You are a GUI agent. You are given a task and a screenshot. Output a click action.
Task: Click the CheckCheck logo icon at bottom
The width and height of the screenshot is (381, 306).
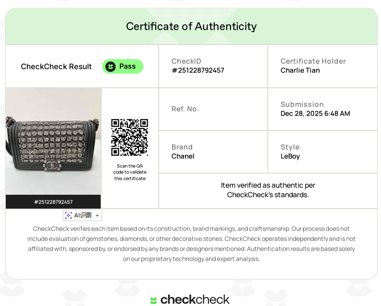pyautogui.click(x=153, y=300)
